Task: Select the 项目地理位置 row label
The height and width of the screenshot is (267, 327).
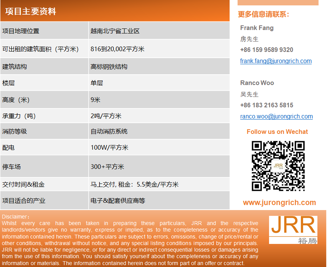Action: (x=21, y=31)
